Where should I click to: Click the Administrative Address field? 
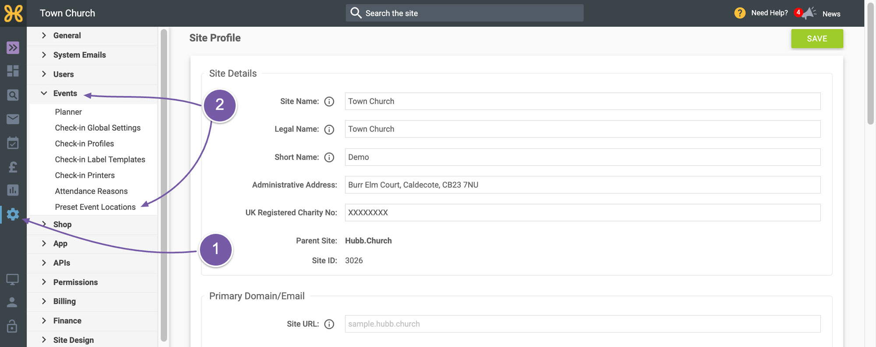[x=583, y=185]
